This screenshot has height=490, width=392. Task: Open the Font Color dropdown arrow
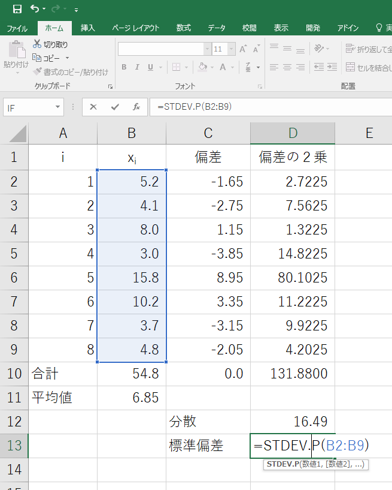point(233,67)
